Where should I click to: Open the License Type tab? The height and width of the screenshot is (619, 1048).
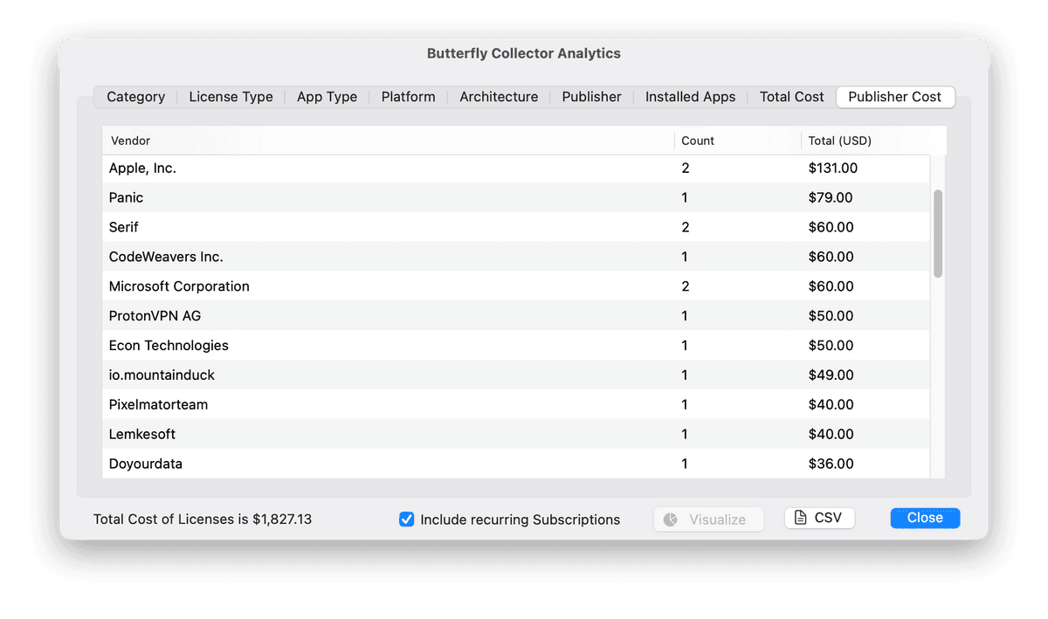point(231,97)
